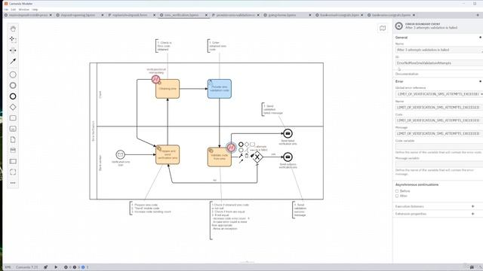Open the Edit menu
483x271 pixels.
coord(14,10)
